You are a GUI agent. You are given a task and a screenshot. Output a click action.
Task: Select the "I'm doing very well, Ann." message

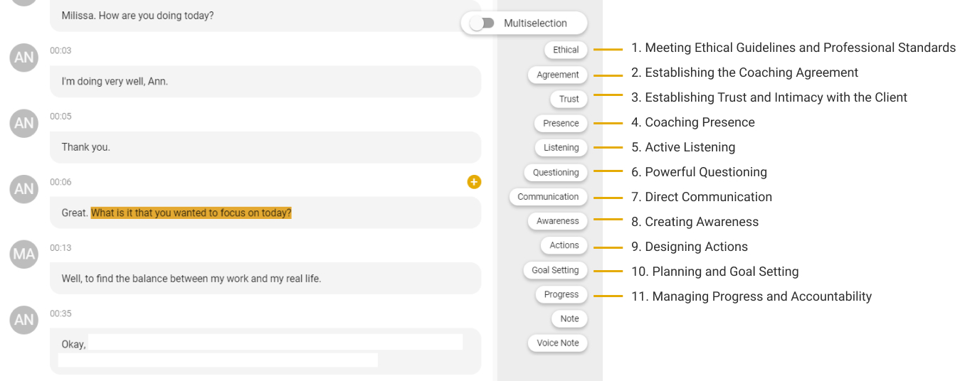tap(265, 82)
